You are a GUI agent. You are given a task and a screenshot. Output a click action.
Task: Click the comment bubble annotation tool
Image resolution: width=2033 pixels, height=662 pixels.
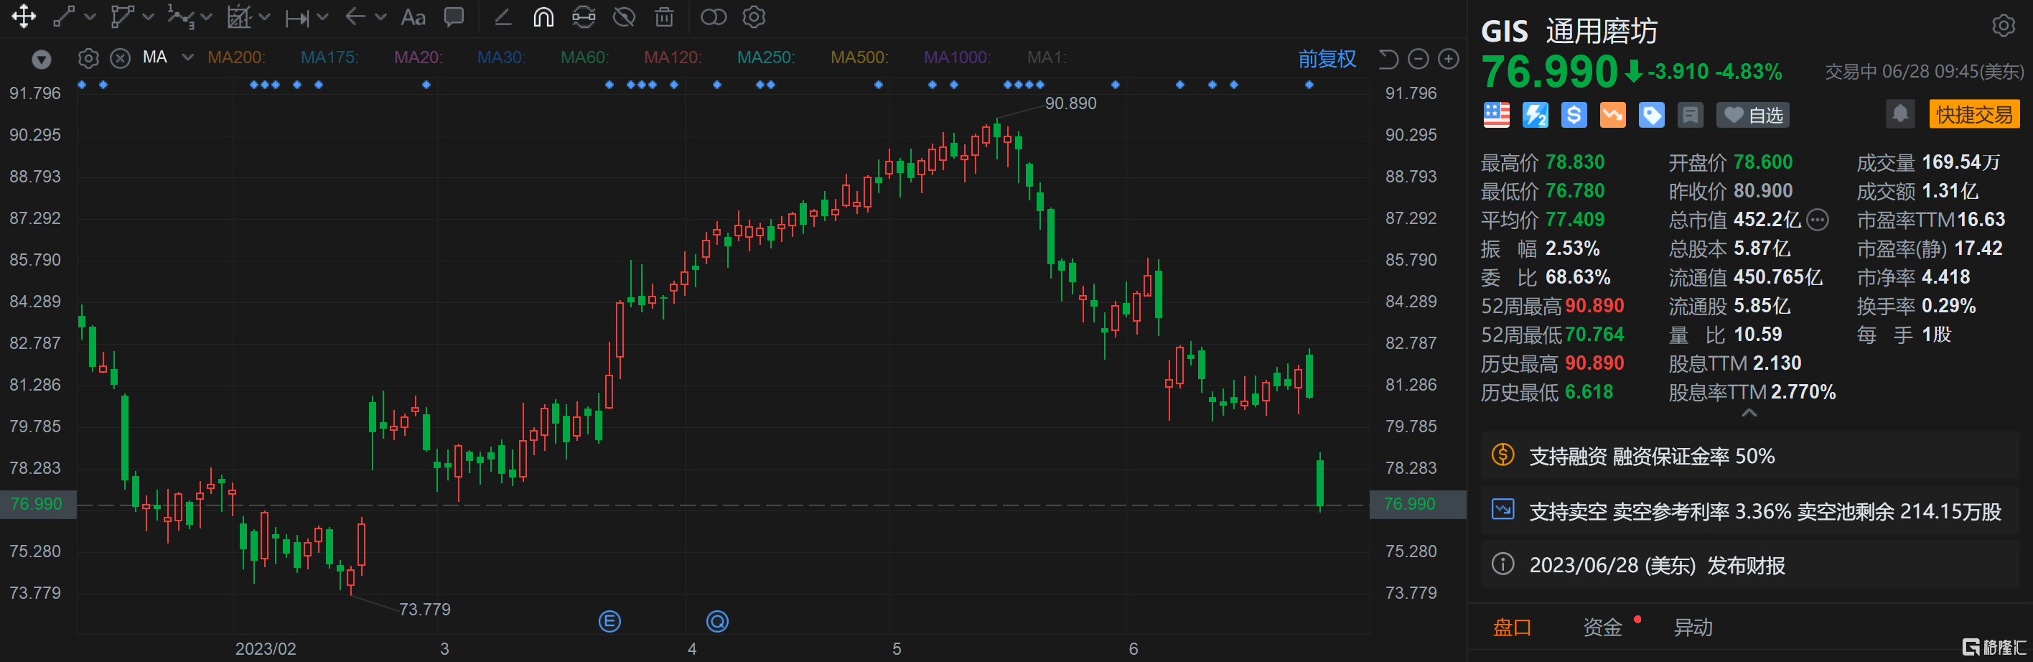coord(454,17)
